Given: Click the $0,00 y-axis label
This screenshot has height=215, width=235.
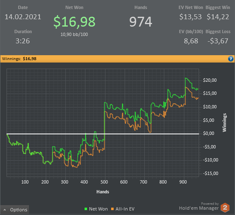Looking at the screenshot, I should [208, 133].
